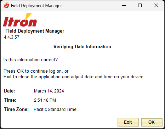Click the Date: label

pyautogui.click(x=10, y=91)
